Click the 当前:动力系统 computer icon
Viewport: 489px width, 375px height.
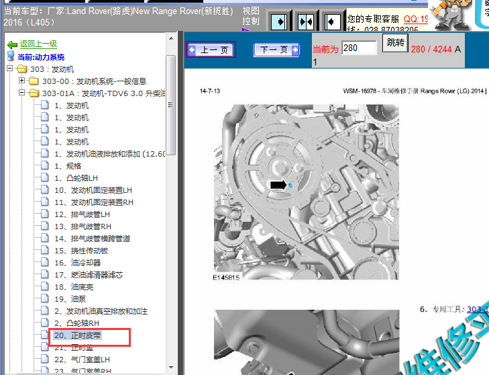[x=11, y=56]
